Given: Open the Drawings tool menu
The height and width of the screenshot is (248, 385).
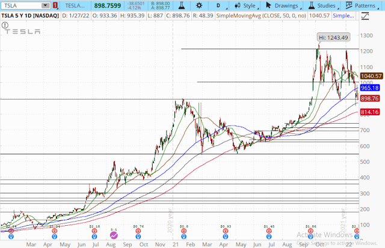Looking at the screenshot, I should click(282, 5).
